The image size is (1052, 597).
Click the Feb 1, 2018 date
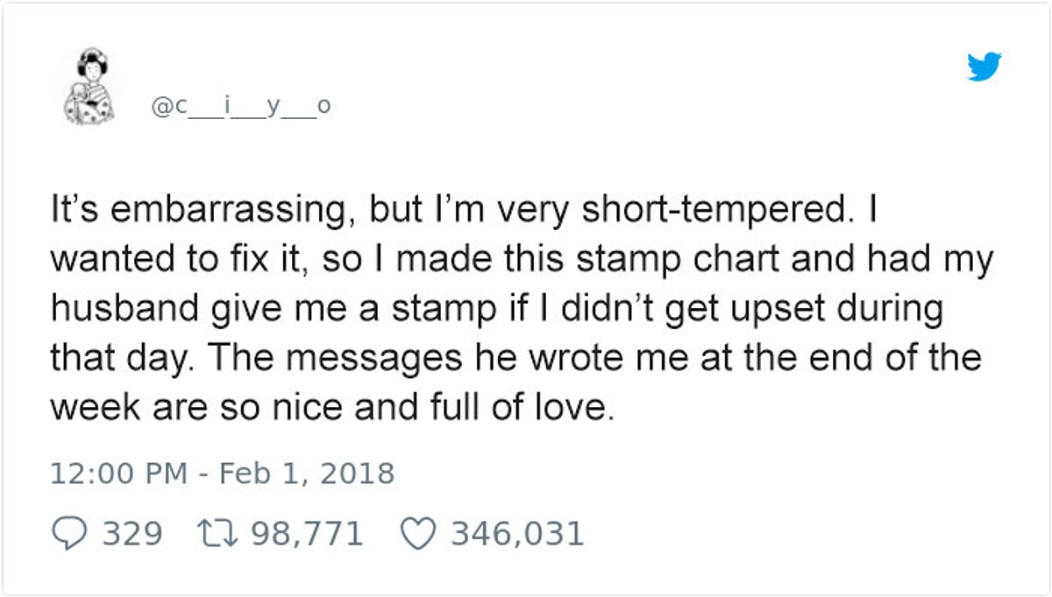click(307, 474)
